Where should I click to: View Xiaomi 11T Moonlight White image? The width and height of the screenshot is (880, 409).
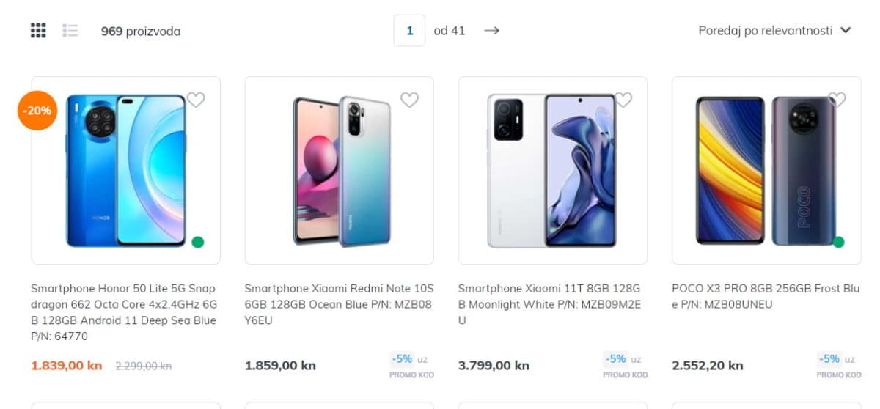coord(552,170)
